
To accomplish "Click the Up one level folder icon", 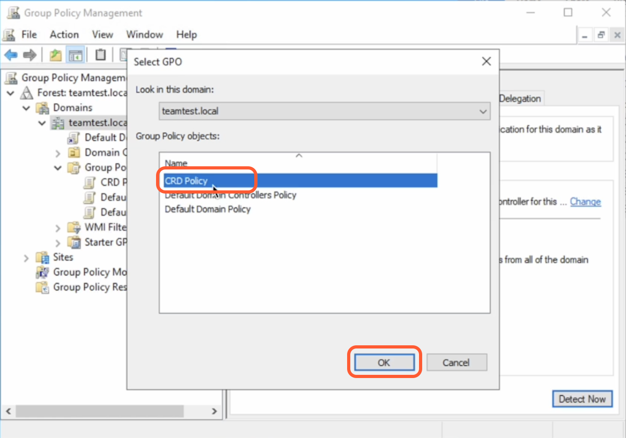I will pyautogui.click(x=56, y=55).
